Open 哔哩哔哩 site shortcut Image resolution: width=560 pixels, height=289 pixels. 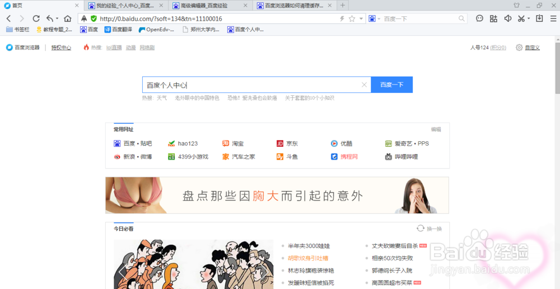point(402,156)
